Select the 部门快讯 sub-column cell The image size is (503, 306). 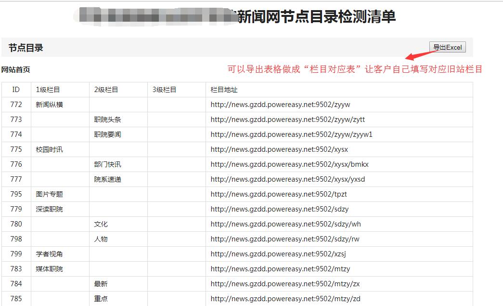click(107, 164)
